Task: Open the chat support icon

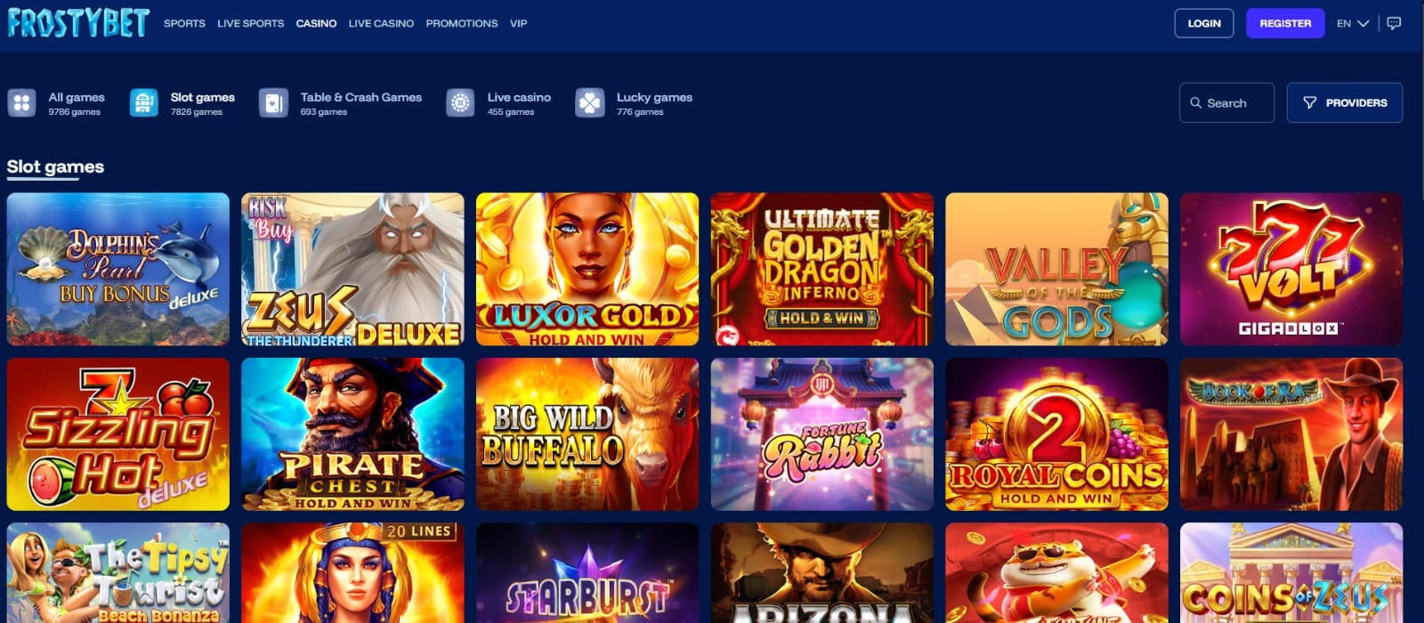Action: point(1394,24)
